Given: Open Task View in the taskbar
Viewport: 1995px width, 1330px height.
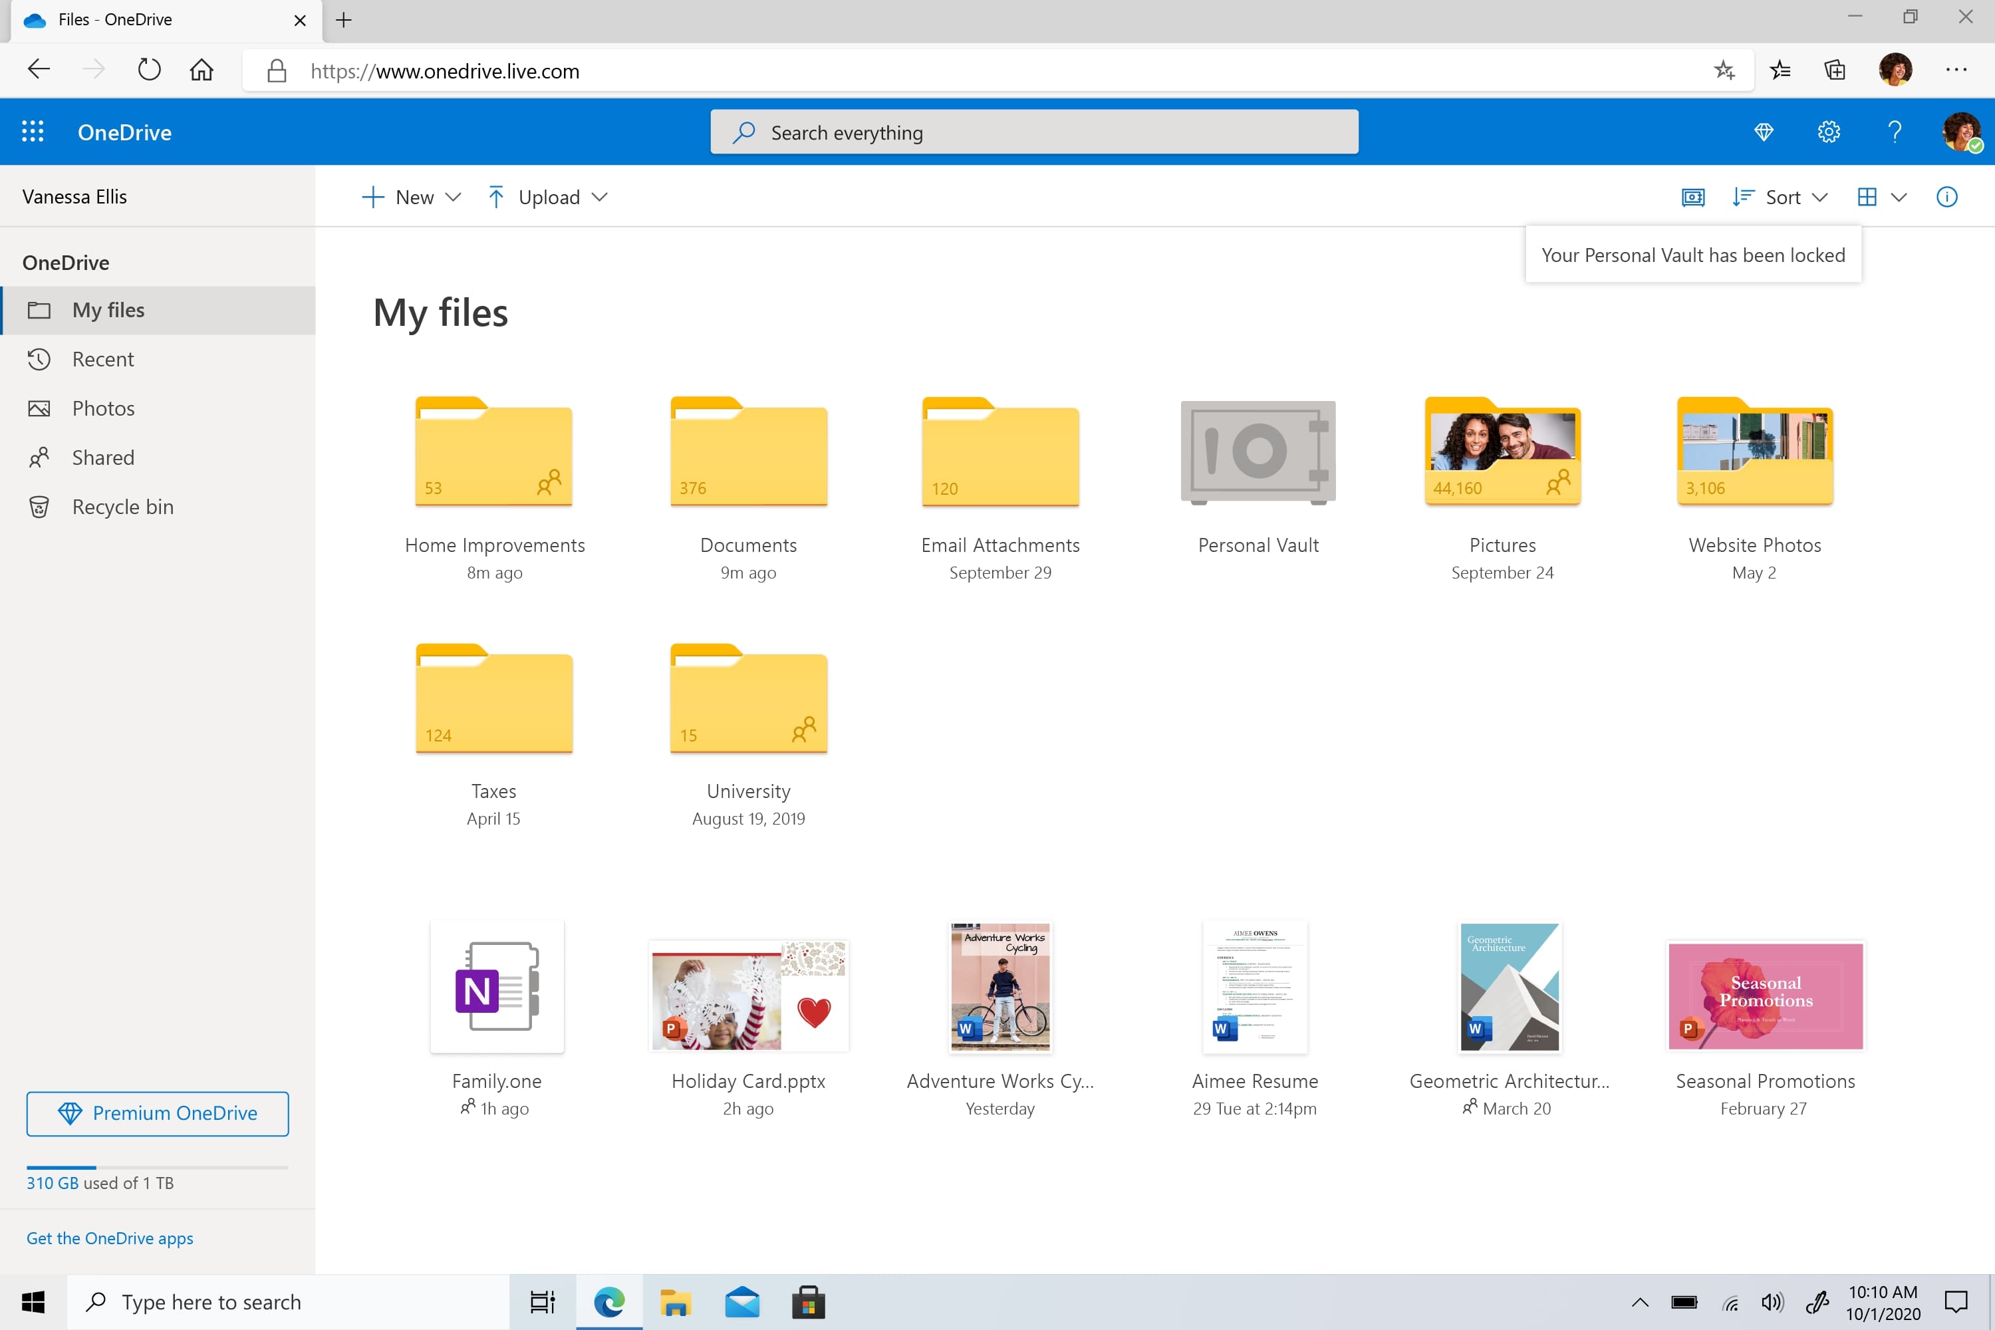Looking at the screenshot, I should pos(542,1301).
